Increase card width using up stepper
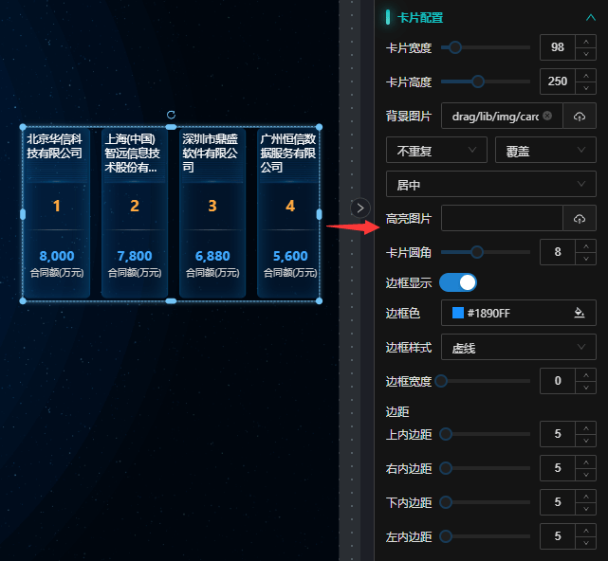Viewport: 608px width, 561px height. (586, 42)
